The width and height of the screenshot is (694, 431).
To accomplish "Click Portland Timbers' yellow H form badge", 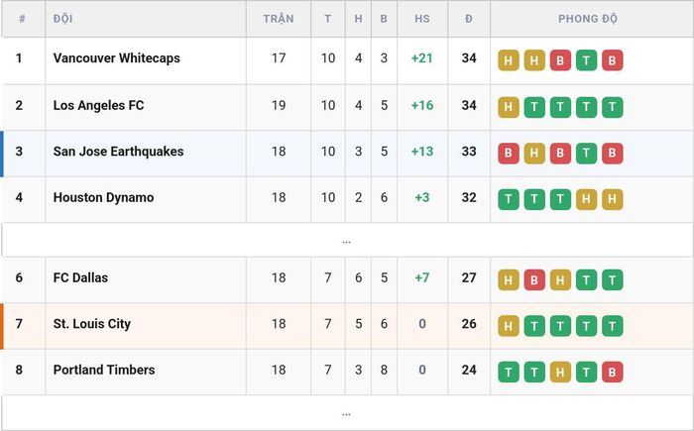I will click(560, 372).
